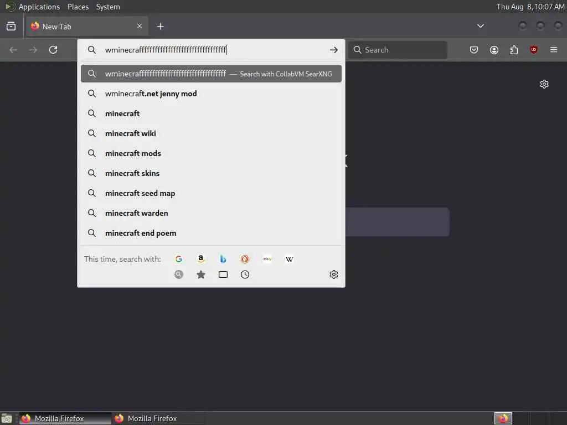The width and height of the screenshot is (567, 425).
Task: Choose the minecraft warden suggestion
Action: (x=211, y=213)
